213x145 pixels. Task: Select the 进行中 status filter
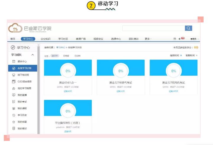point(55,55)
